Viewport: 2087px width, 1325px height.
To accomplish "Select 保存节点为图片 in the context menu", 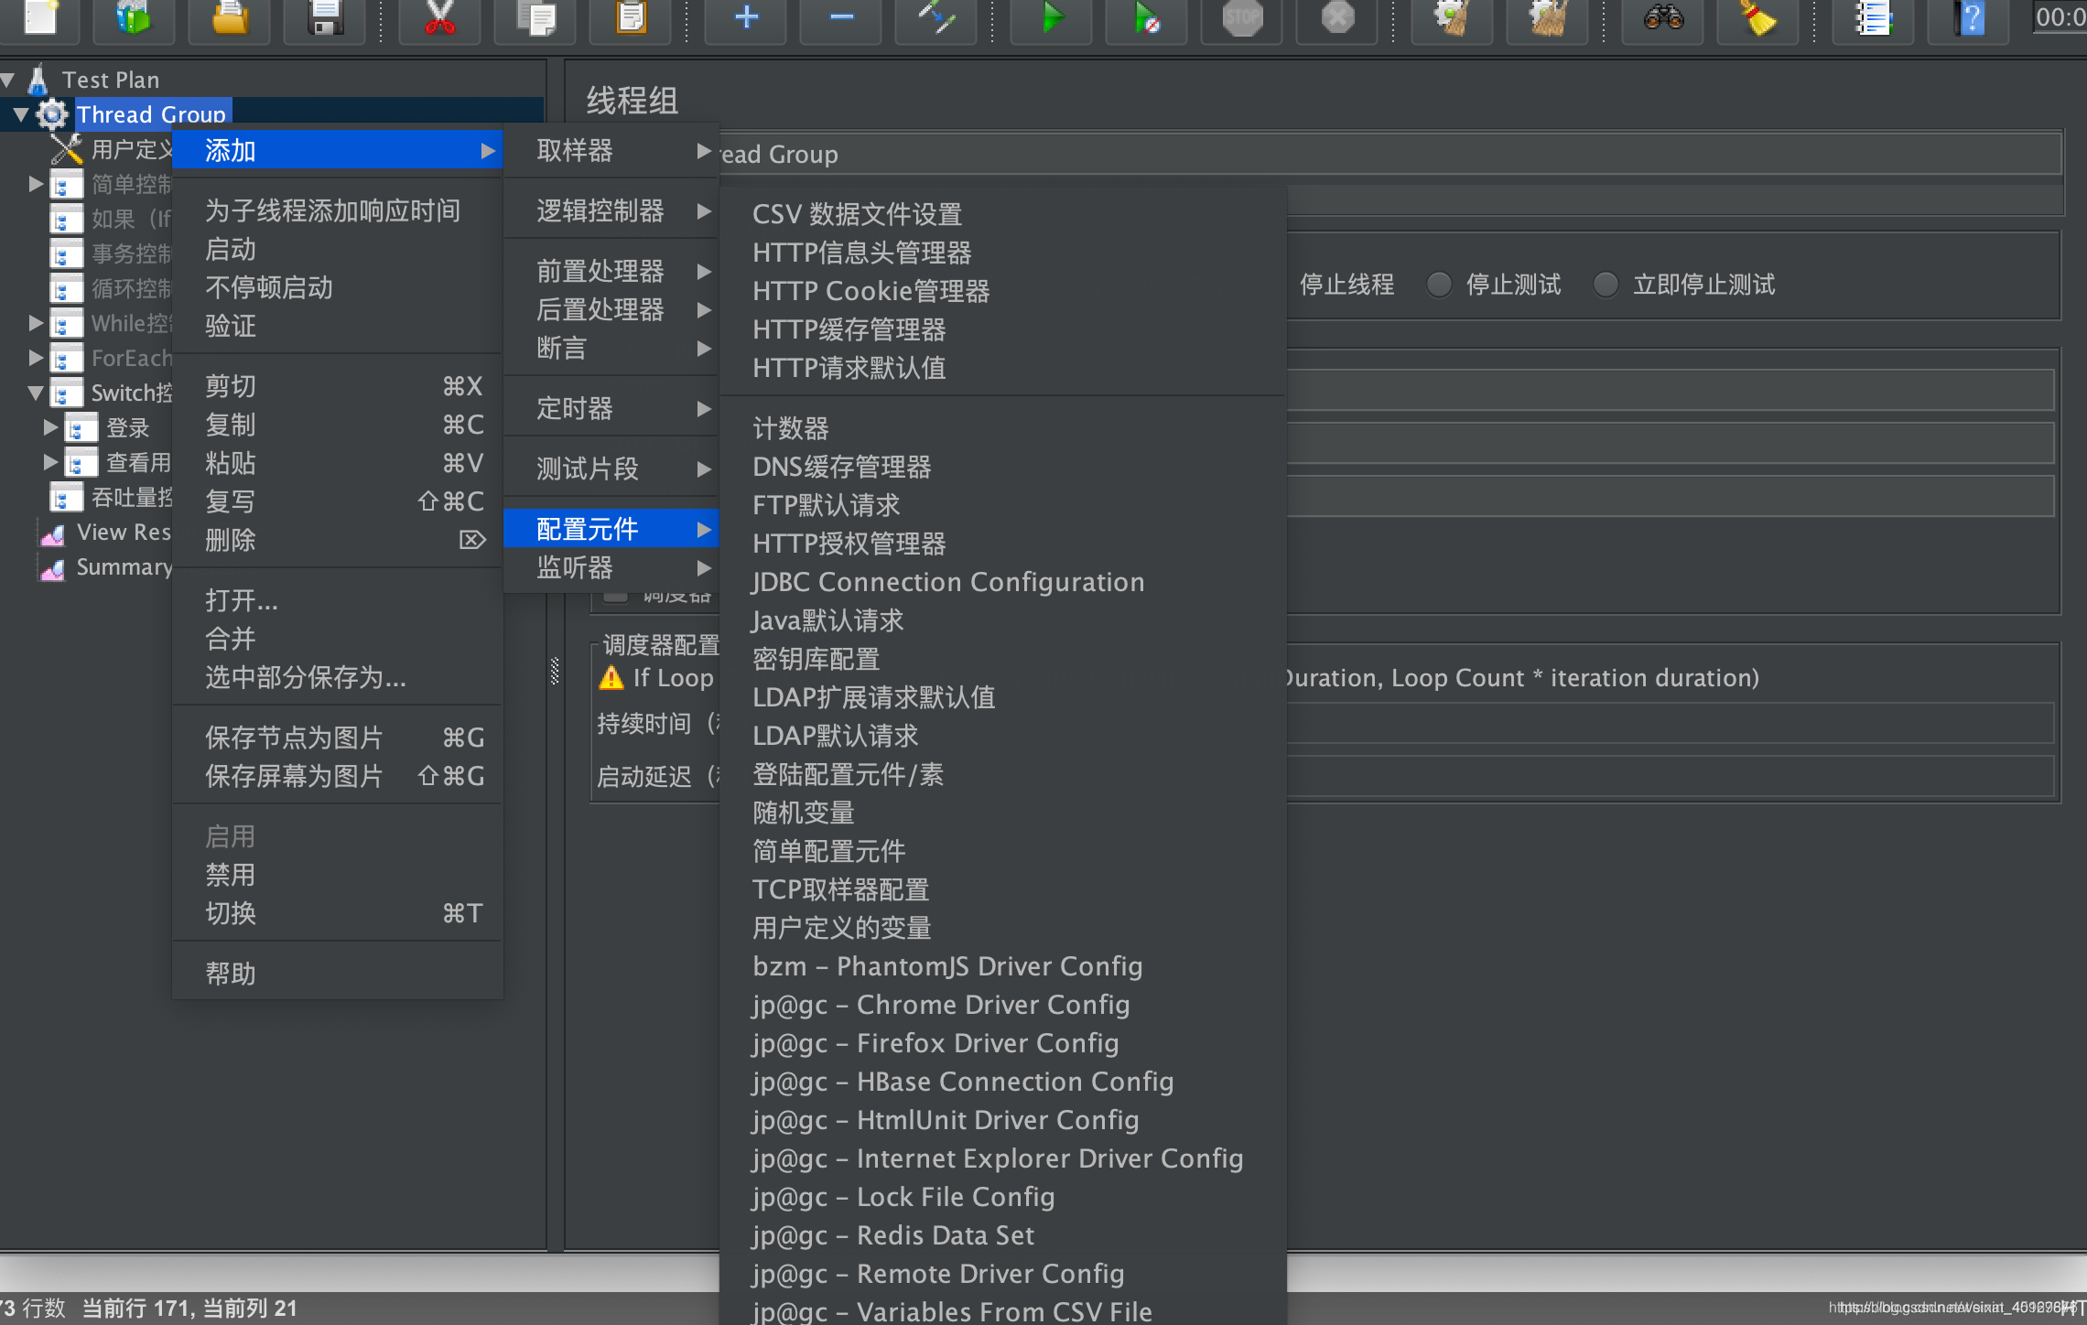I will (337, 738).
